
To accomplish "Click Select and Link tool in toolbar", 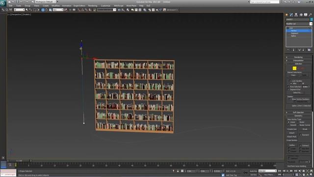I will pos(3,10).
